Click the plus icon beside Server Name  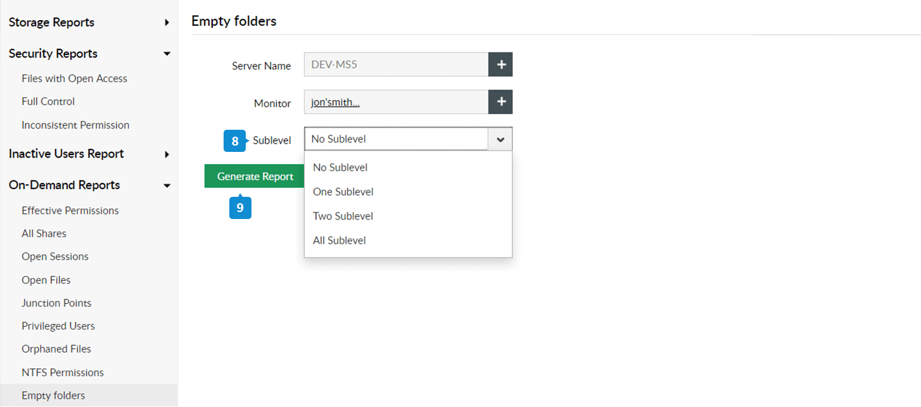(x=500, y=65)
